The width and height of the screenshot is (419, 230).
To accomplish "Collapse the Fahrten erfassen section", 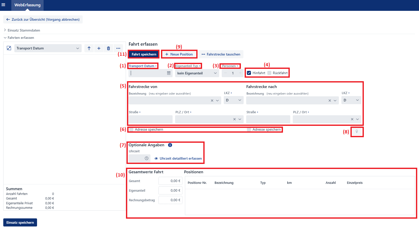I will click(x=21, y=38).
